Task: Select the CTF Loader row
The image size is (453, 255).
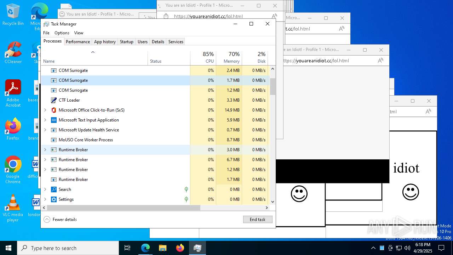Action: pyautogui.click(x=155, y=100)
